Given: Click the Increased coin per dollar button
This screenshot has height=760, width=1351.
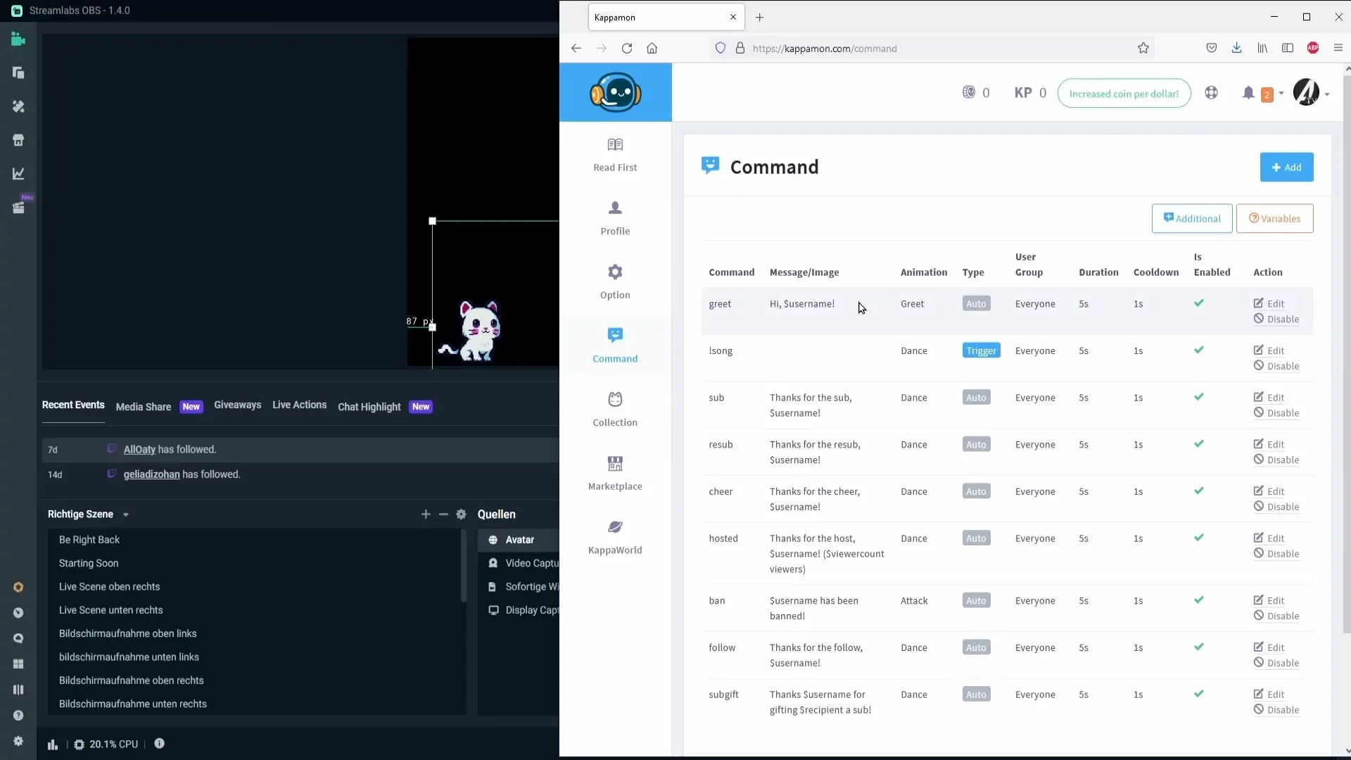Looking at the screenshot, I should click(x=1124, y=94).
